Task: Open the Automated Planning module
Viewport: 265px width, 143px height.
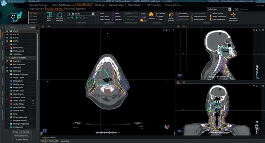Action: click(x=37, y=5)
